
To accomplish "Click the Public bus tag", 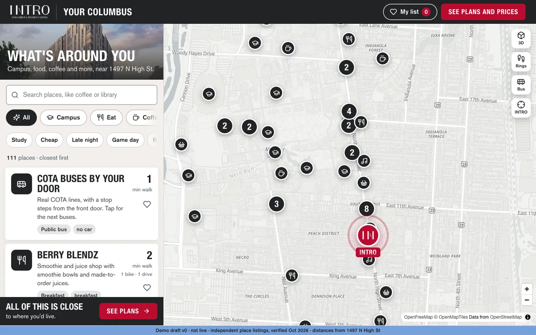I will click(x=54, y=229).
